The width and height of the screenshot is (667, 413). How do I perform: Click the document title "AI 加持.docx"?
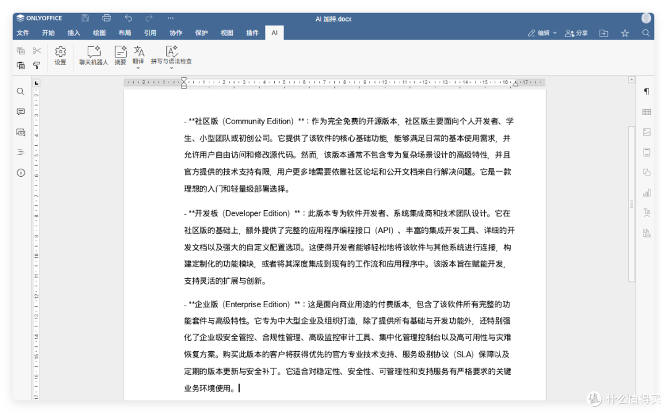(333, 19)
